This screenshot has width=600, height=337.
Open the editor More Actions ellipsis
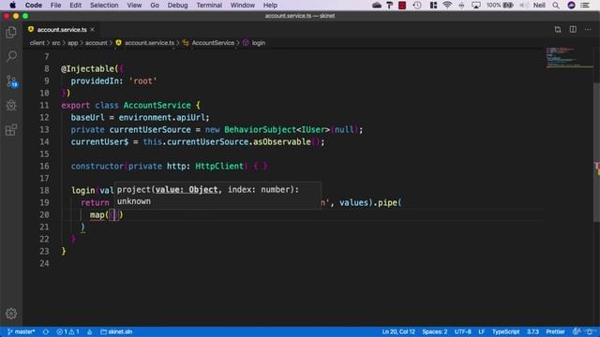point(588,29)
